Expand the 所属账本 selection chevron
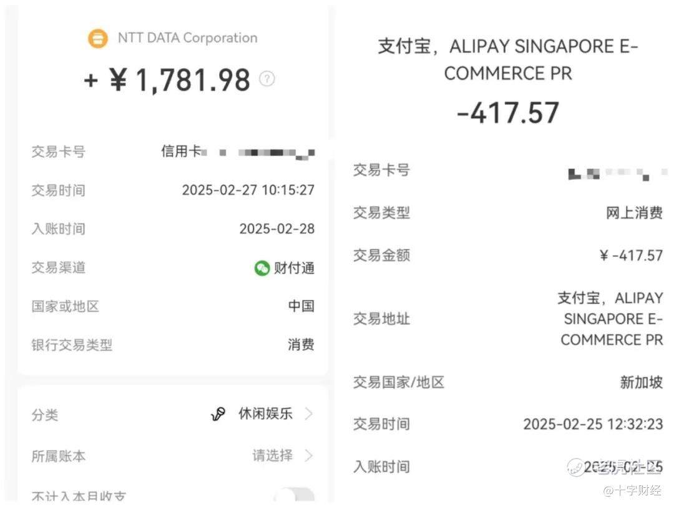This screenshot has height=506, width=674. click(x=308, y=455)
